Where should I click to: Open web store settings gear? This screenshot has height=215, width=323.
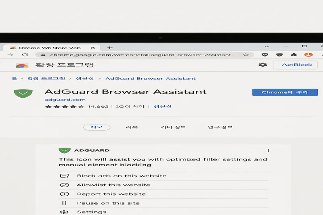[x=263, y=65]
